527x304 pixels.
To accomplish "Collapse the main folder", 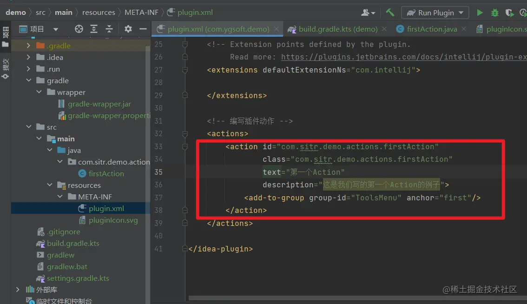I will (x=39, y=138).
